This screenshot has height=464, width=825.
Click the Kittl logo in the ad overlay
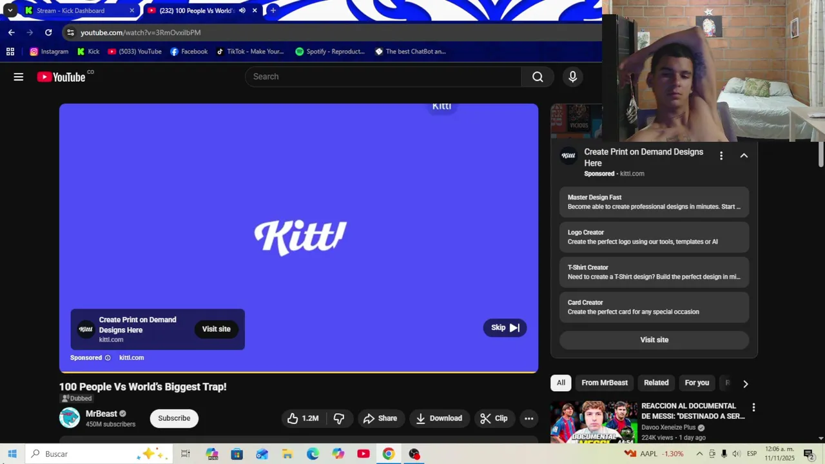86,329
